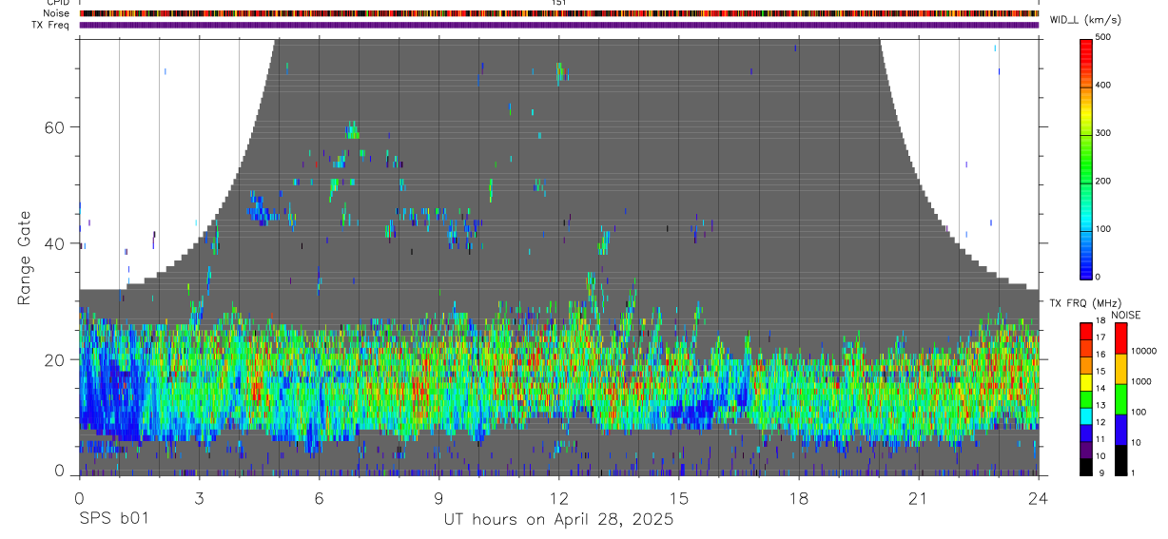Click the purple segment of TX FRQ legend
This screenshot has width=1168, height=539.
(1086, 449)
